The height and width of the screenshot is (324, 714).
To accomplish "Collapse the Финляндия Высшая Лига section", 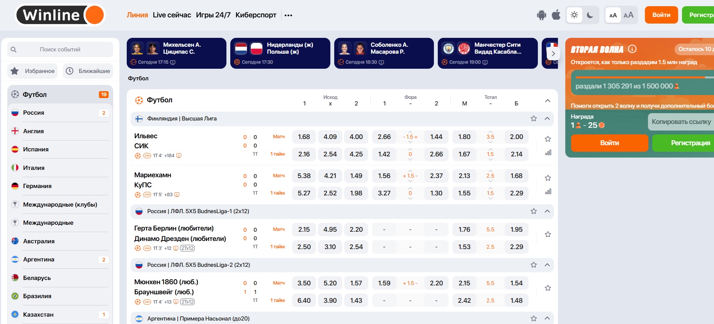I will 547,119.
